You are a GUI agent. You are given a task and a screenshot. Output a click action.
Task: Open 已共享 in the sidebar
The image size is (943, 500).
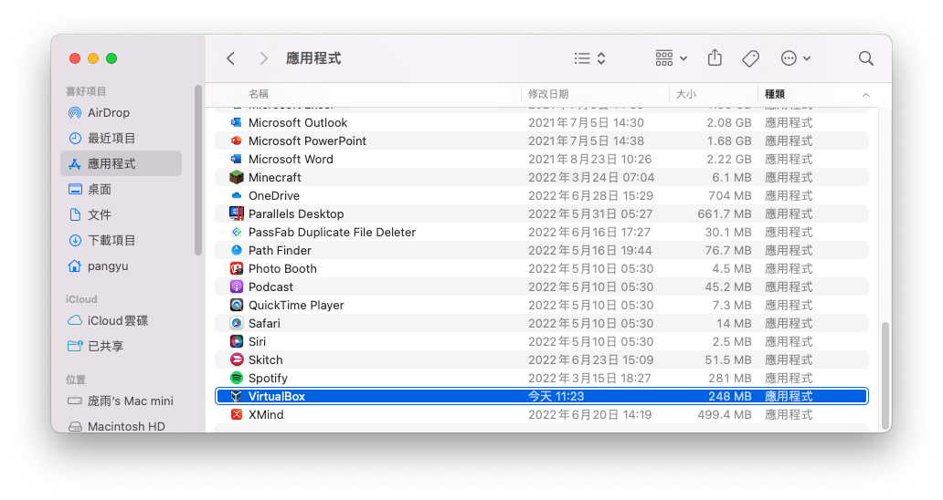121,346
